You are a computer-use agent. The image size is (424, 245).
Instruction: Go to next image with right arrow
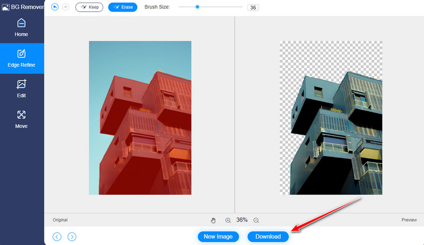pyautogui.click(x=72, y=237)
